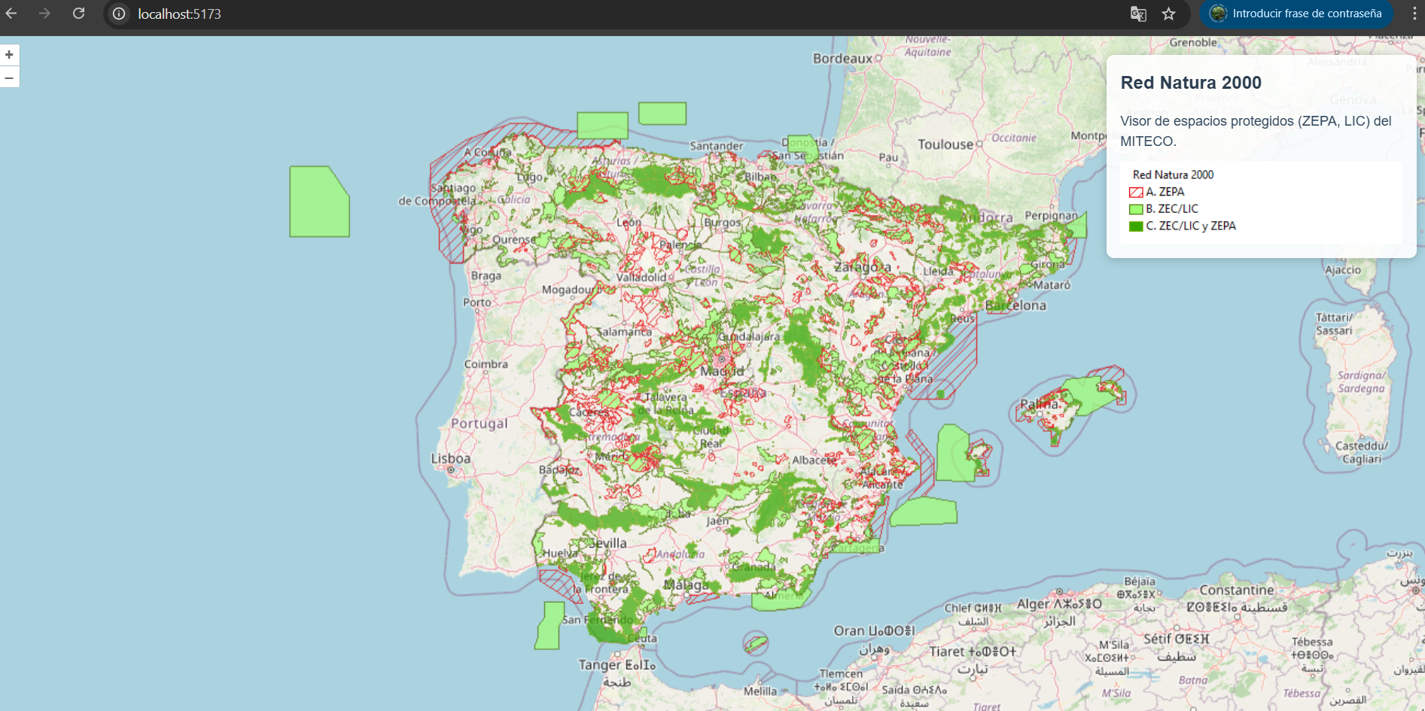
Task: Zoom out of the map
Action: coord(9,77)
